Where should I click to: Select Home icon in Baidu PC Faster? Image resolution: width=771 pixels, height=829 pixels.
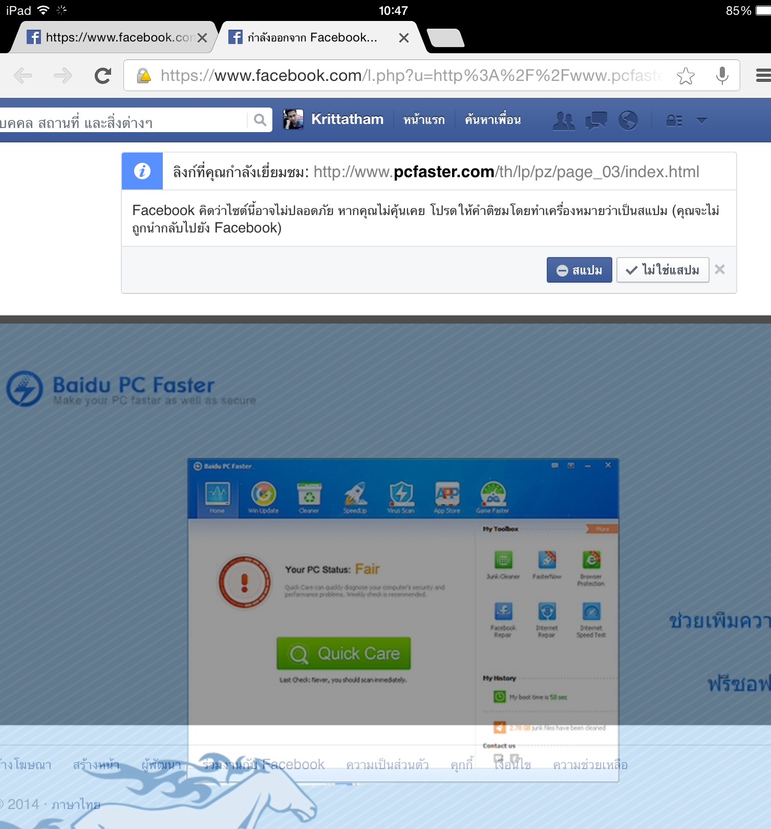click(x=217, y=497)
